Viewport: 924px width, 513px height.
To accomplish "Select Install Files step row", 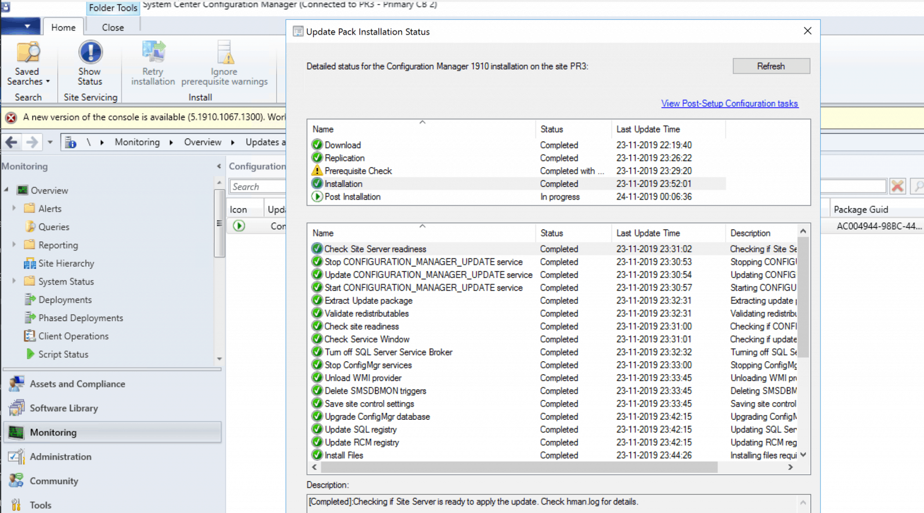I will pyautogui.click(x=553, y=455).
